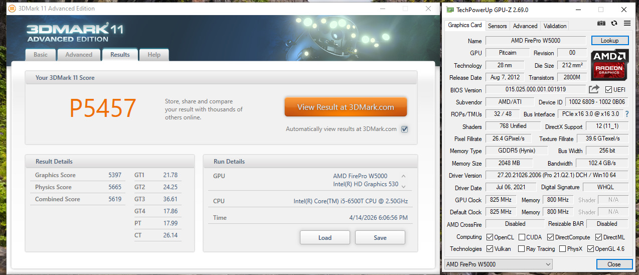
Task: Click the GPU-Z screenshot camera icon
Action: coord(601,23)
